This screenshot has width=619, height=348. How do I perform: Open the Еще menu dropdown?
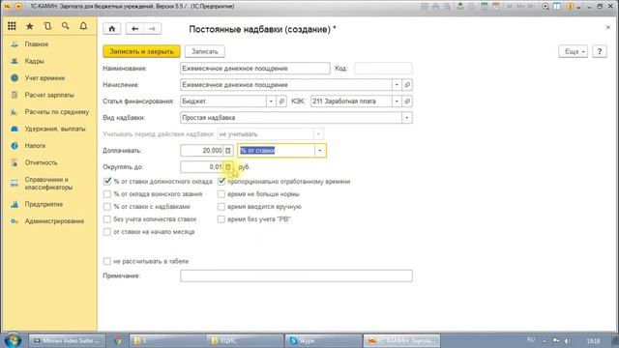(x=574, y=51)
